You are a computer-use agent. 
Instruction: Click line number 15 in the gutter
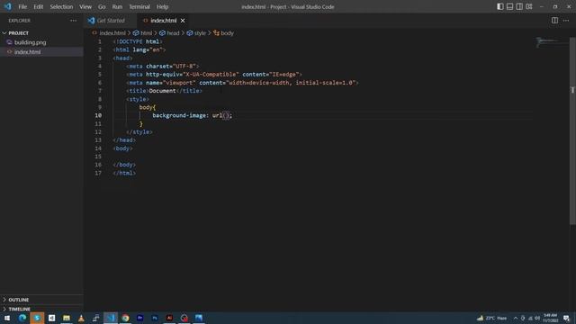(98, 157)
